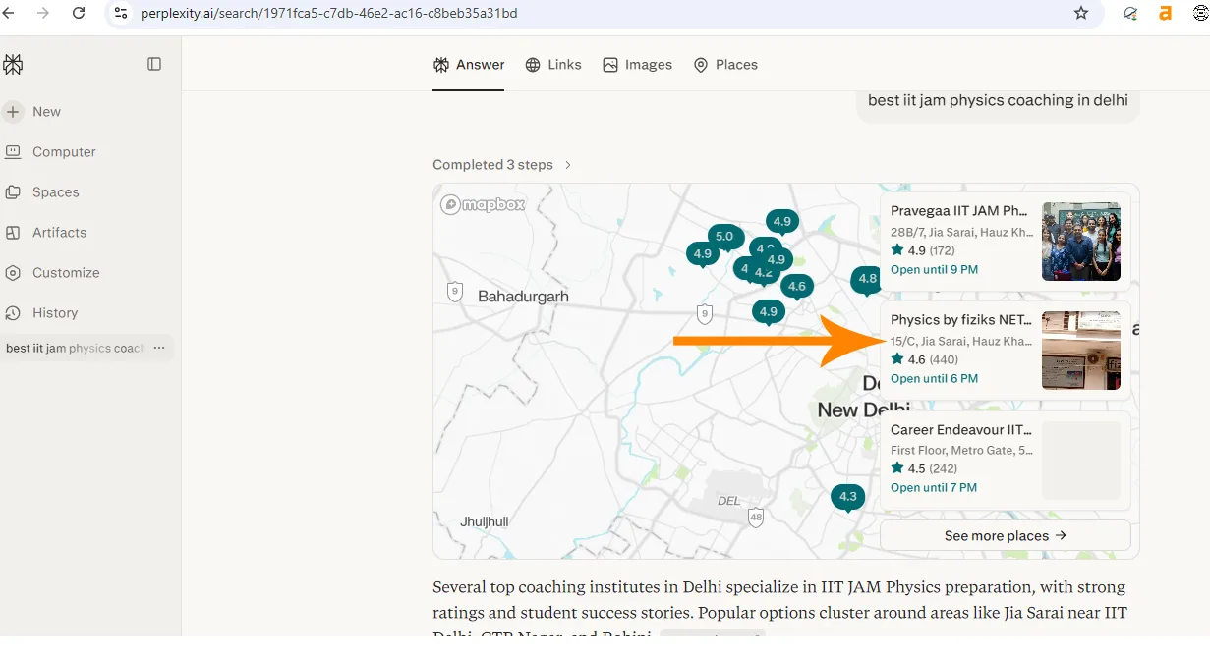1210x655 pixels.
Task: Click the blank Career Endeavour thumbnail
Action: (1081, 461)
